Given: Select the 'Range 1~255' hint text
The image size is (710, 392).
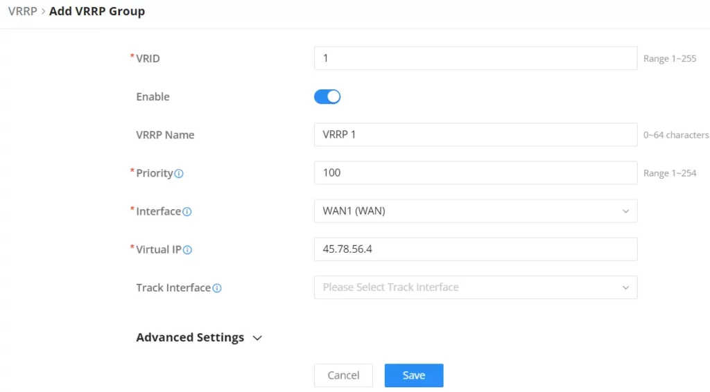Looking at the screenshot, I should coord(670,59).
